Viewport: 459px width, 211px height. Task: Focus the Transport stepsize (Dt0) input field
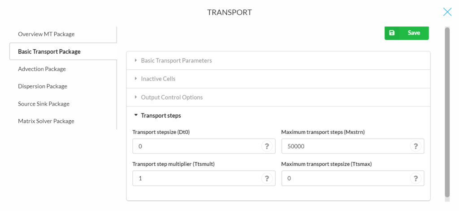point(204,146)
